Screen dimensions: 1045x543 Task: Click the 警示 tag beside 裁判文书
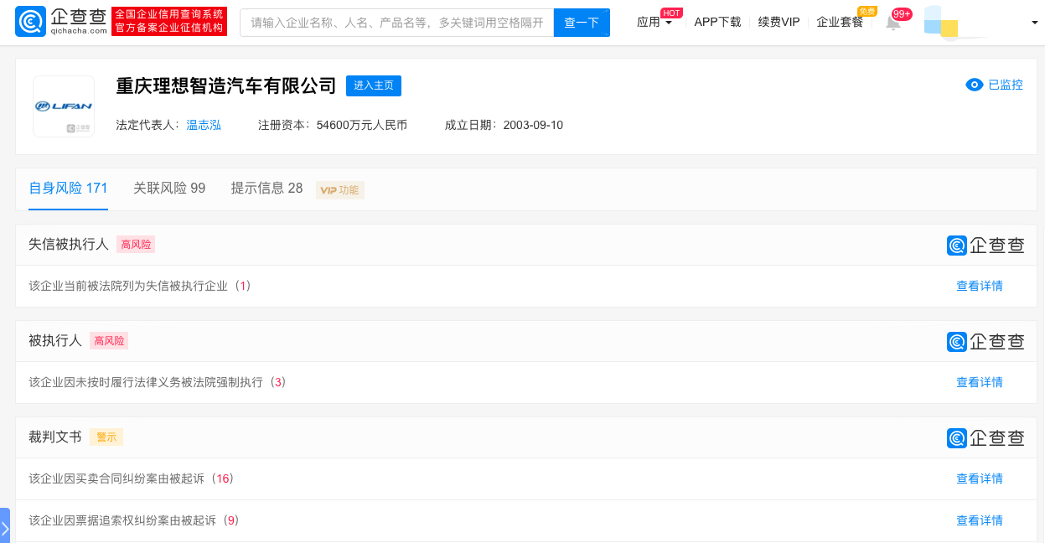click(x=106, y=437)
